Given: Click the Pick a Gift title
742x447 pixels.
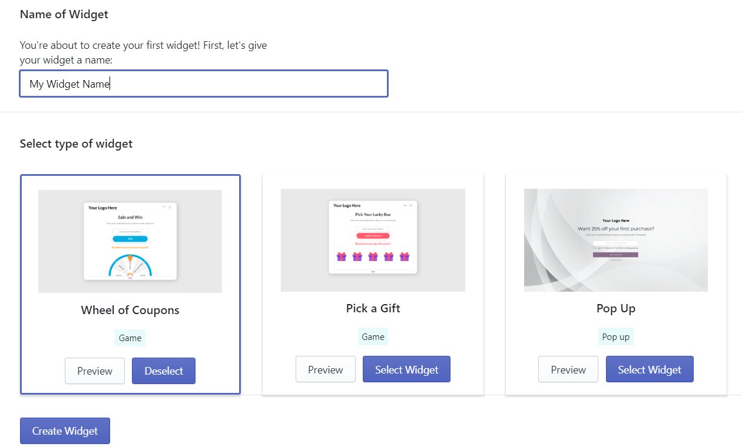Looking at the screenshot, I should 373,308.
